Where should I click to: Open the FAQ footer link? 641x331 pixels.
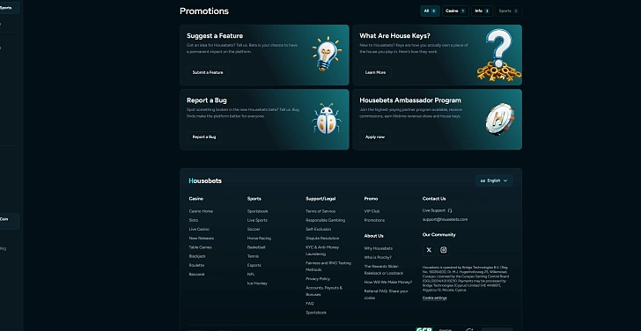tap(309, 304)
